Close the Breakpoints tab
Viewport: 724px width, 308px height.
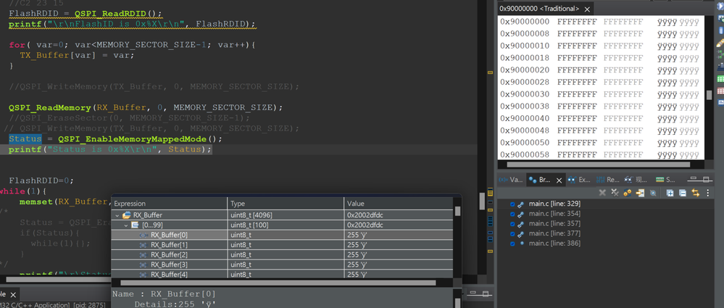pos(559,180)
